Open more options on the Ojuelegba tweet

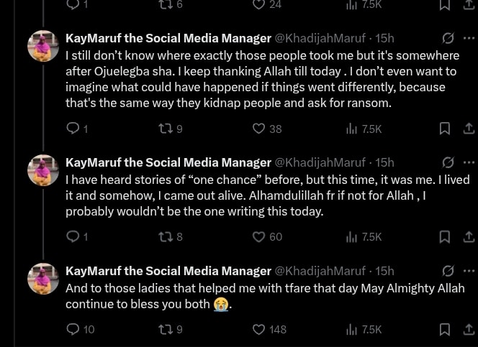pyautogui.click(x=469, y=38)
